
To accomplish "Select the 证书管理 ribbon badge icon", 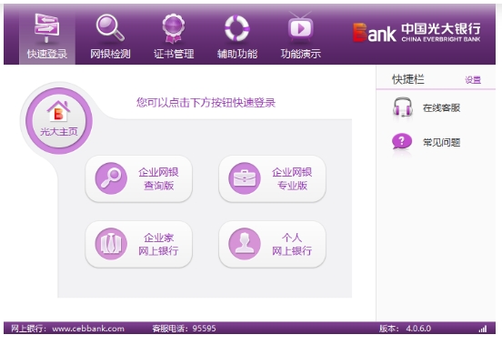I will pyautogui.click(x=173, y=28).
